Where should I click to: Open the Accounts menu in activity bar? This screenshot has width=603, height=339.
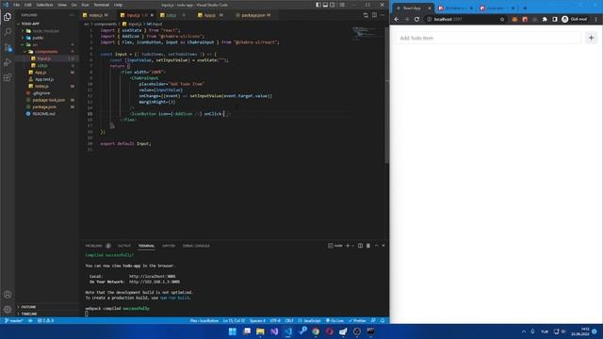8,295
